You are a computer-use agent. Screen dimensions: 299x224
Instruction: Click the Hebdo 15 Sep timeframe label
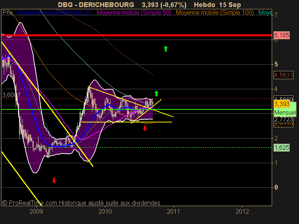coord(218,4)
